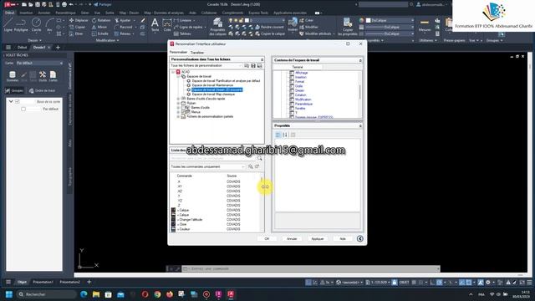Click the Aide button in the dialog
535x301 pixels.
[x=343, y=238]
